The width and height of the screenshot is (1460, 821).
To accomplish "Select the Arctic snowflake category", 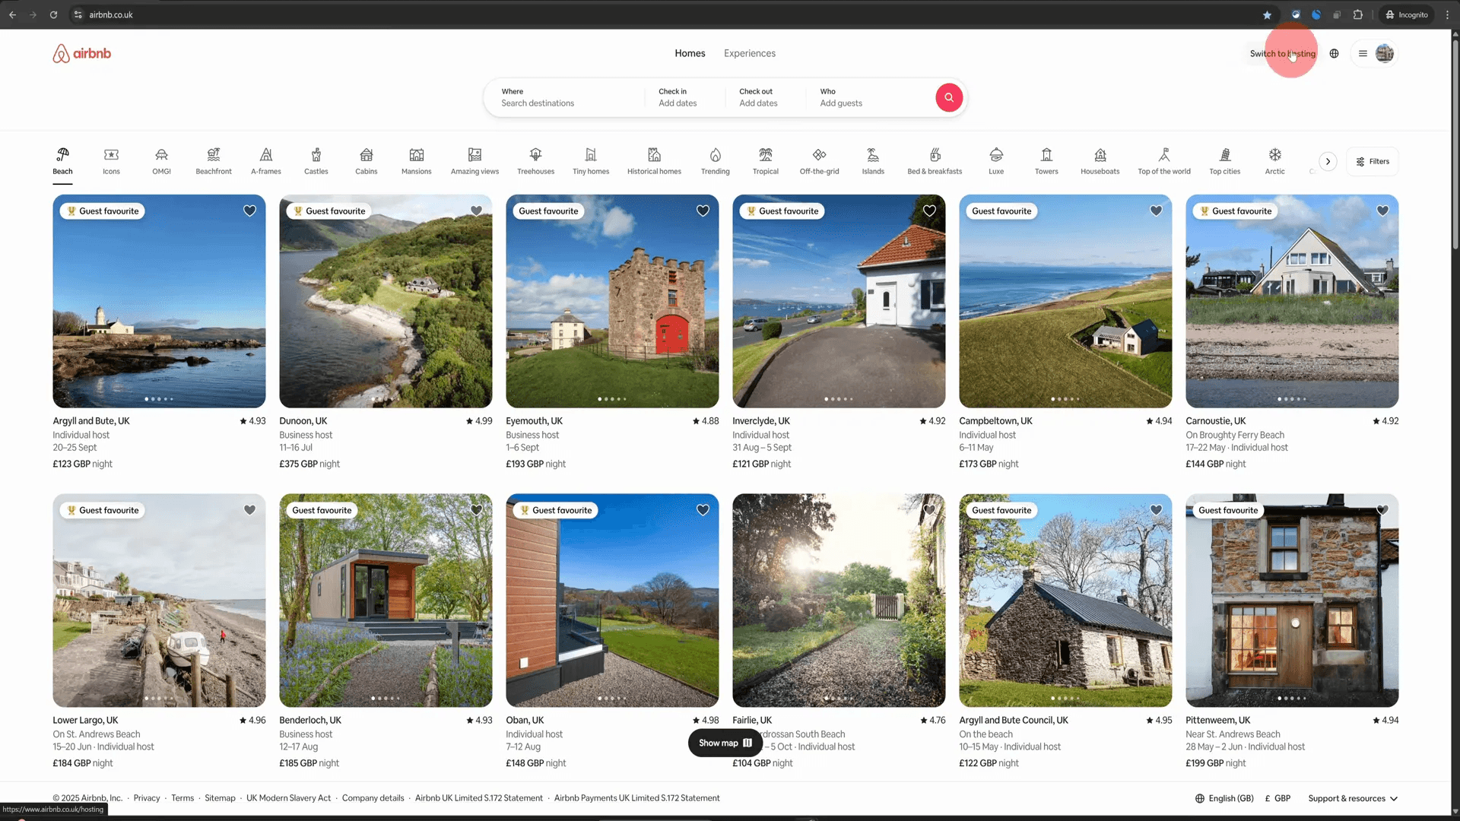I will point(1274,161).
